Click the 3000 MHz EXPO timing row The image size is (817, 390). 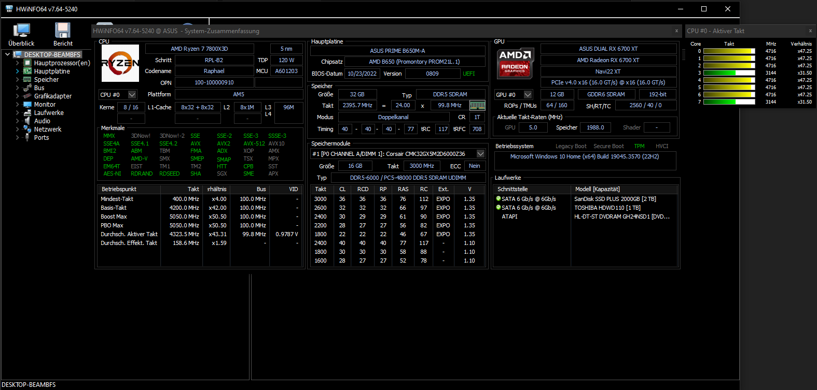click(398, 199)
